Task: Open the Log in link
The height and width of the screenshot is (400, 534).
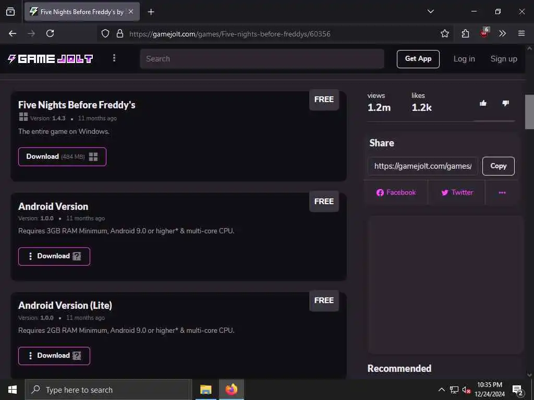Action: click(x=464, y=59)
